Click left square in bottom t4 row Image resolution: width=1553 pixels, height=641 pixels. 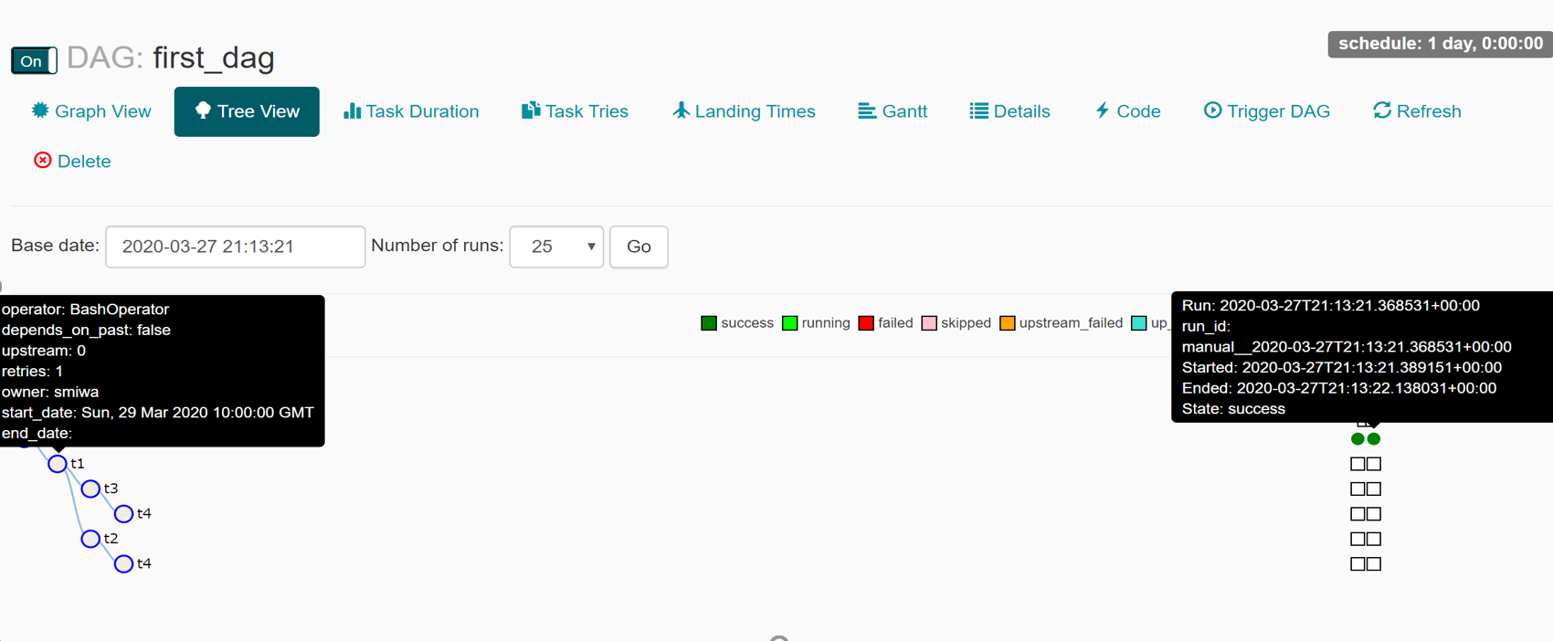pos(1358,564)
